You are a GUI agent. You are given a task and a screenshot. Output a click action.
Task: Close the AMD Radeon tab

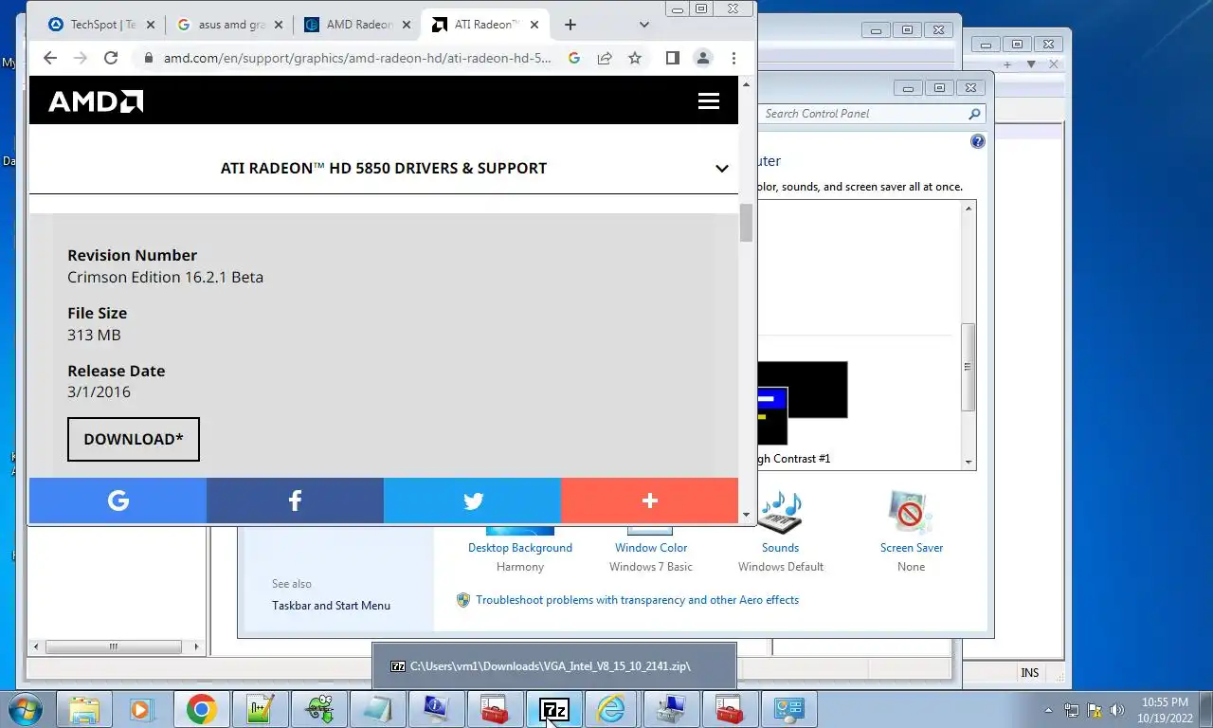click(x=405, y=25)
